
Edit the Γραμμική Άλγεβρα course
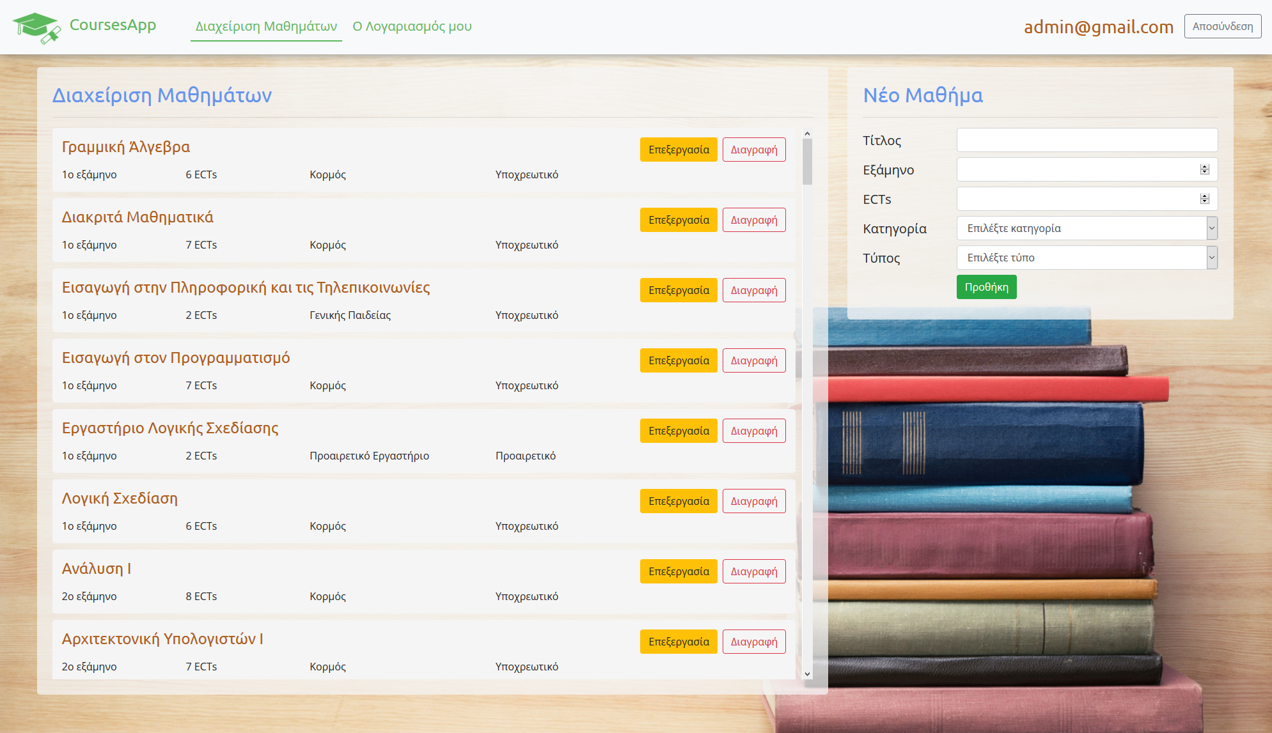pos(679,150)
